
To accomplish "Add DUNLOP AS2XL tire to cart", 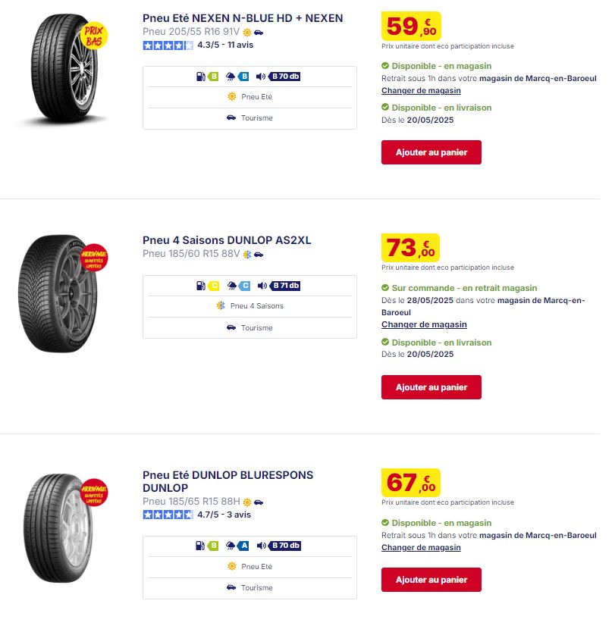I will pyautogui.click(x=431, y=387).
